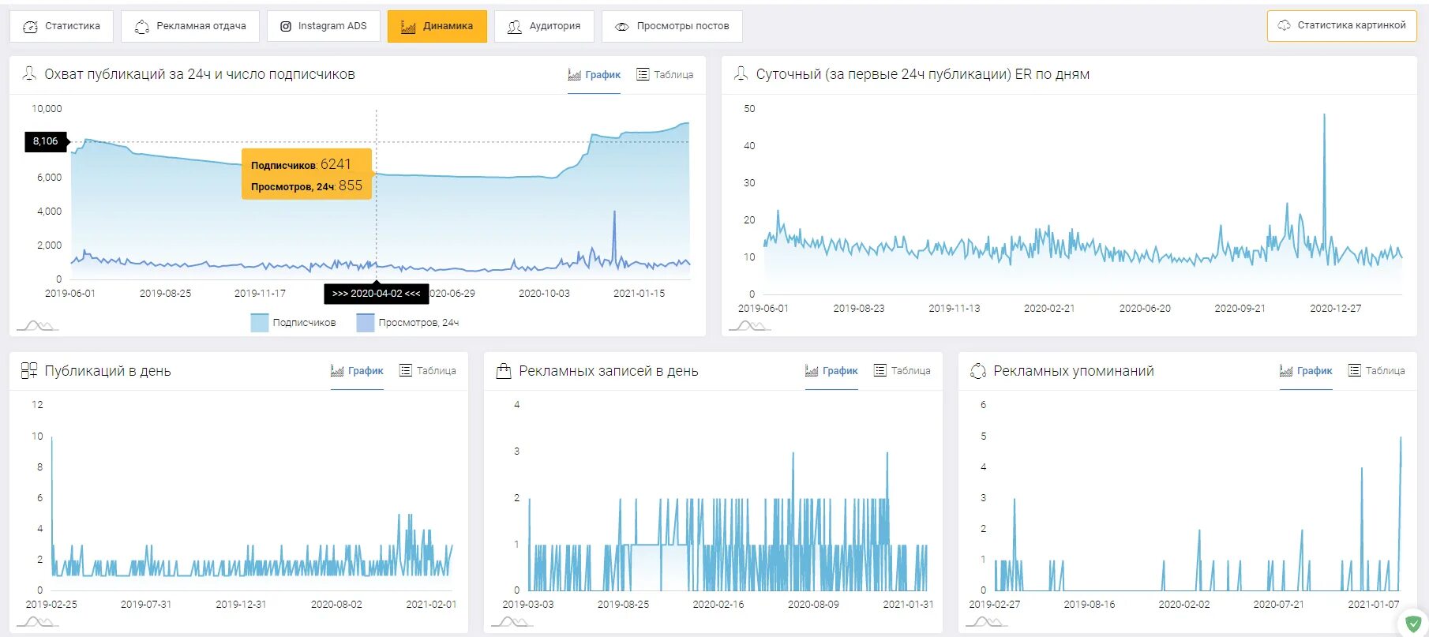Show График view for Охват публикаций chart
Image resolution: width=1429 pixels, height=637 pixels.
point(594,75)
